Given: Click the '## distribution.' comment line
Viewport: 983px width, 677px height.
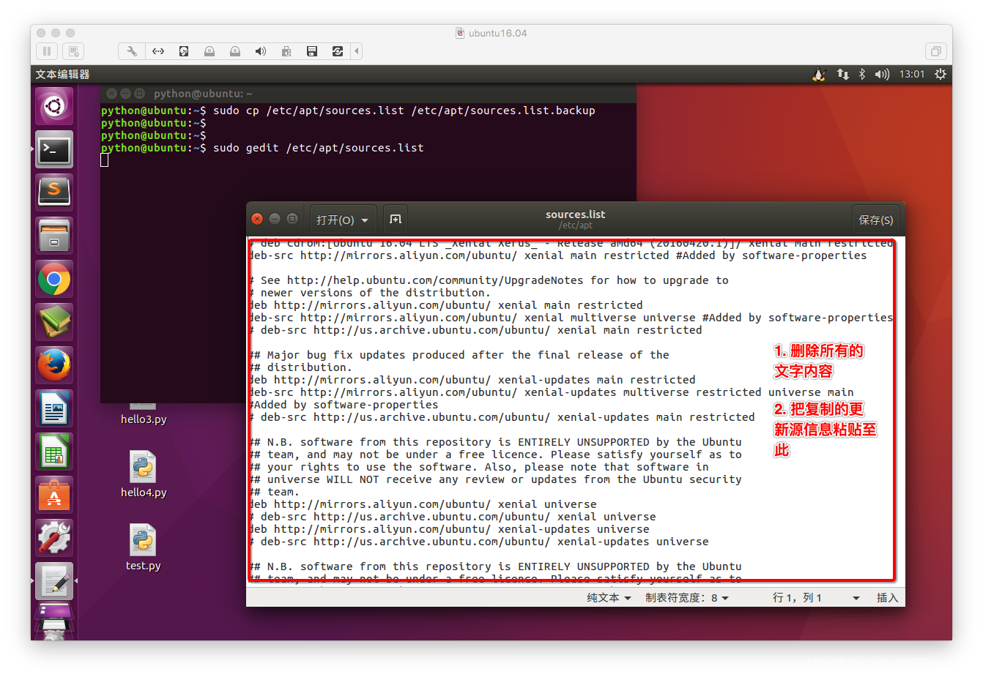Looking at the screenshot, I should click(300, 367).
